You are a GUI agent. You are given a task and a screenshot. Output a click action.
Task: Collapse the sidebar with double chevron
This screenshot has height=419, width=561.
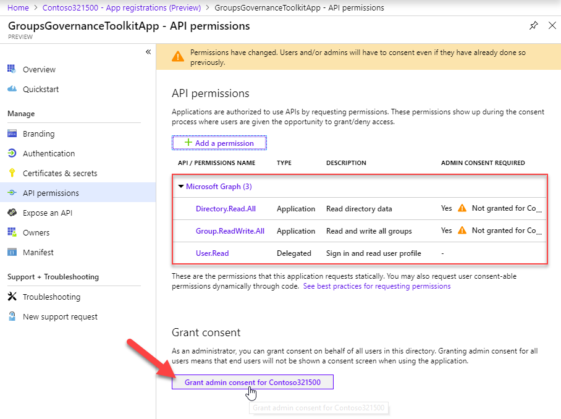click(148, 52)
